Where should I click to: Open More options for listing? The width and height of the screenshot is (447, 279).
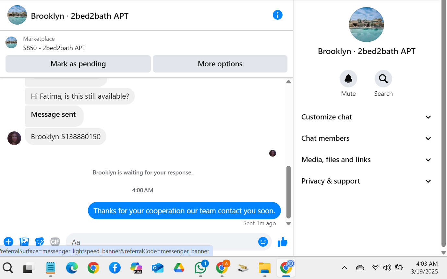point(220,64)
